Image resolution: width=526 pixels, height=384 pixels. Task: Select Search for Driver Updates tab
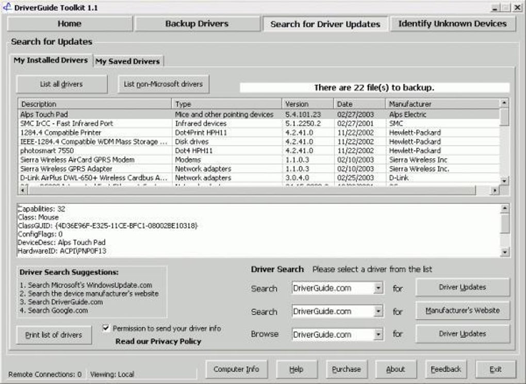(x=325, y=24)
